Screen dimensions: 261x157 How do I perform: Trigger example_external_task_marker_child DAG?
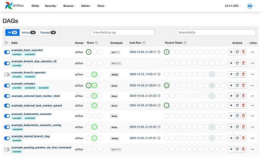(x=231, y=96)
